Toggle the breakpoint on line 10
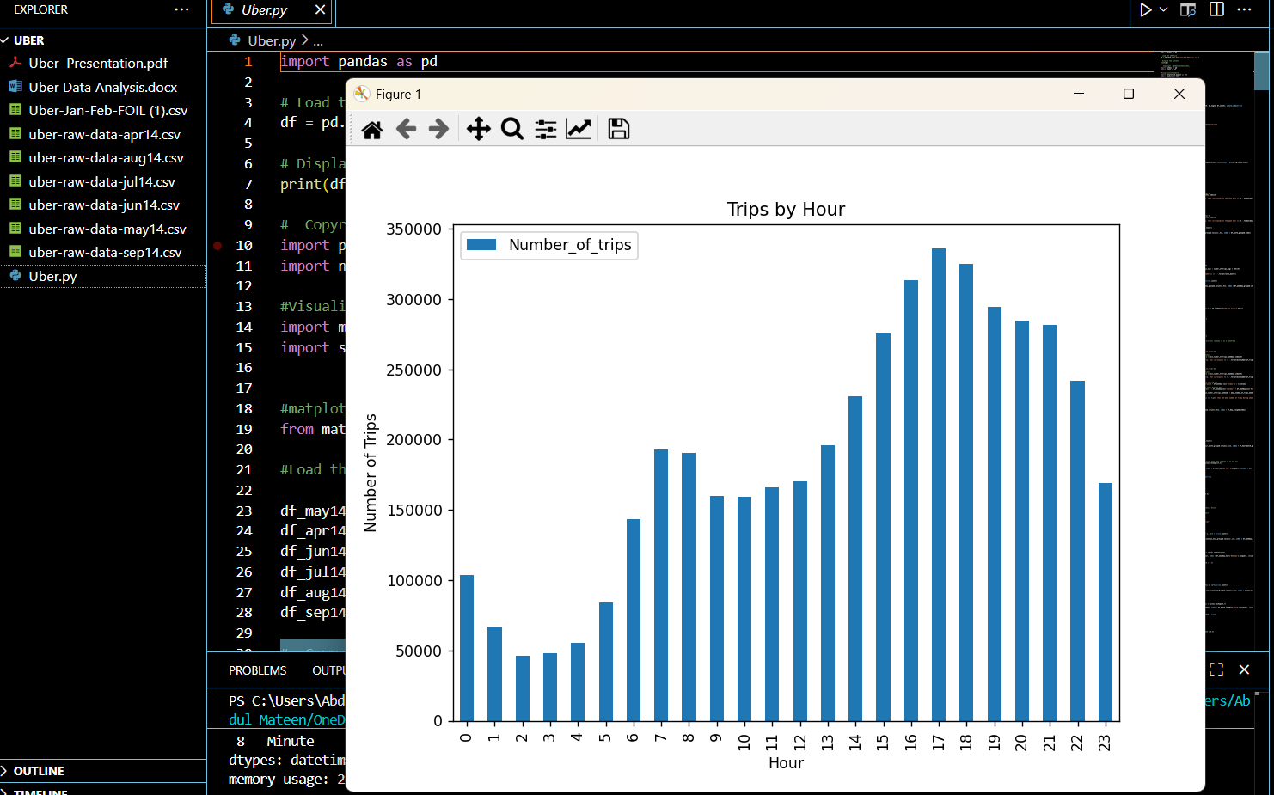1274x795 pixels. tap(218, 246)
